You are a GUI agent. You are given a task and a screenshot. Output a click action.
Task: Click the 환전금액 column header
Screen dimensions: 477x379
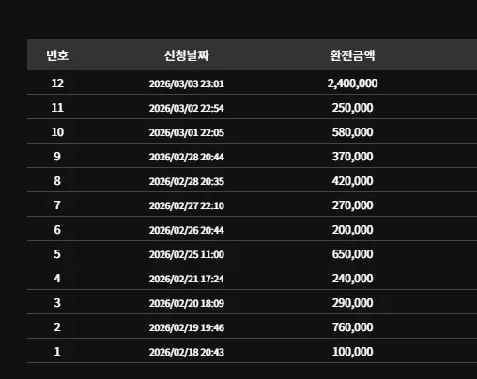tap(352, 55)
